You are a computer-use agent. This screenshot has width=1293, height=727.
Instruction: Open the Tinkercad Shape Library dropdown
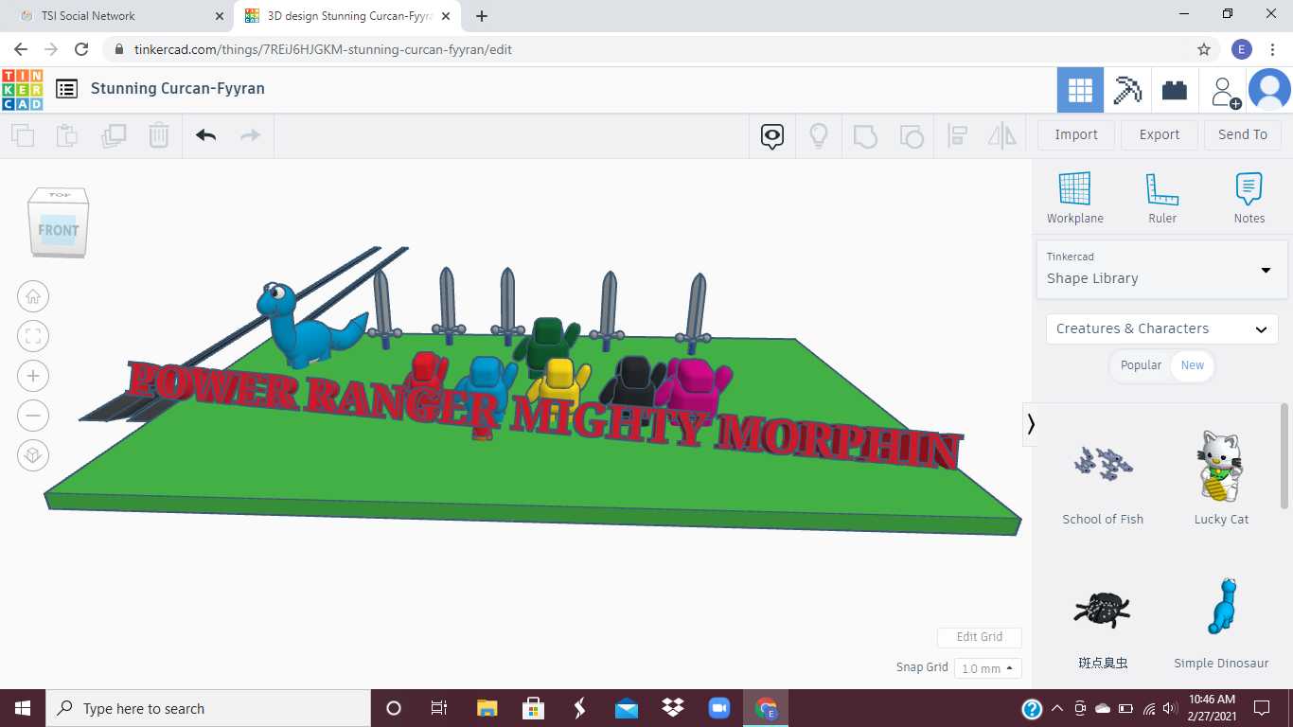coord(1162,269)
